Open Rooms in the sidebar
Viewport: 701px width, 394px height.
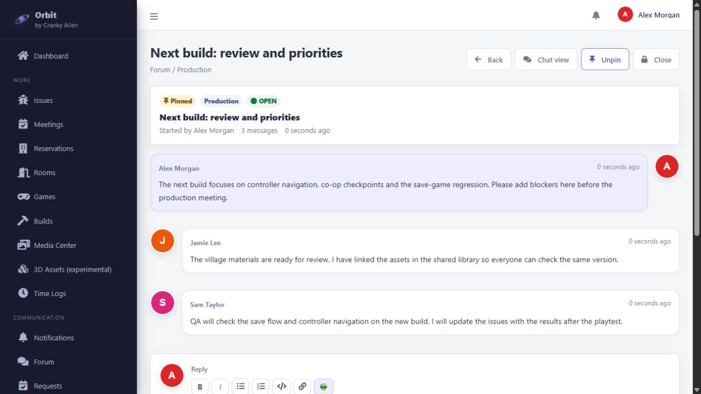click(x=68, y=173)
